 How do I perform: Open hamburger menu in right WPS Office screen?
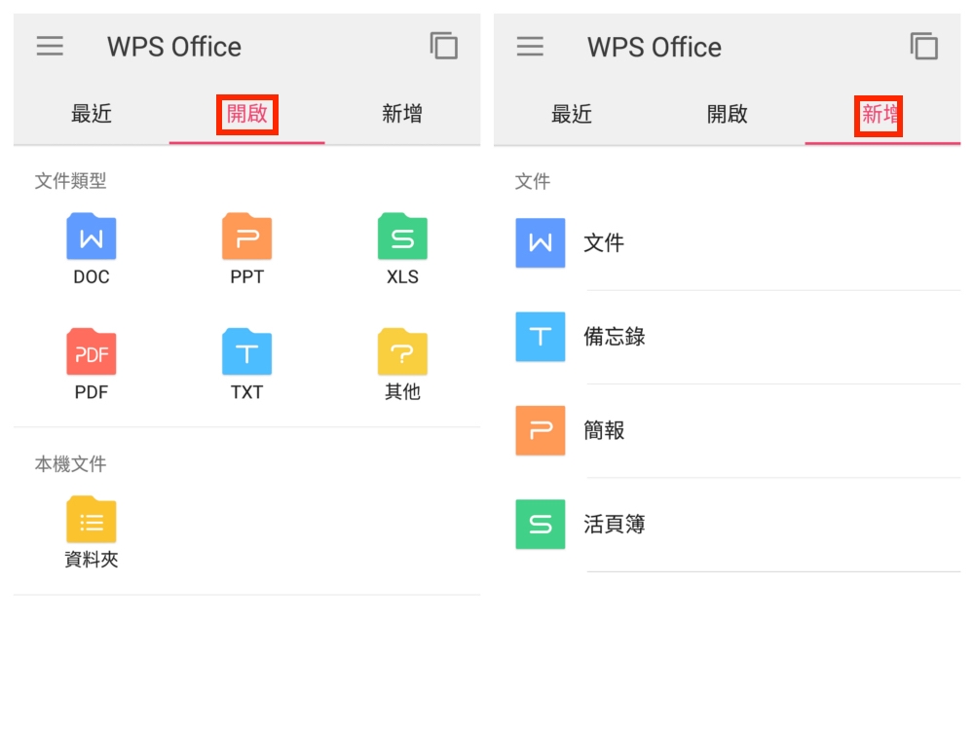pyautogui.click(x=530, y=47)
